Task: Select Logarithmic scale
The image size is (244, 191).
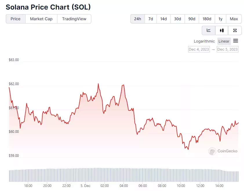Action: tap(204, 41)
